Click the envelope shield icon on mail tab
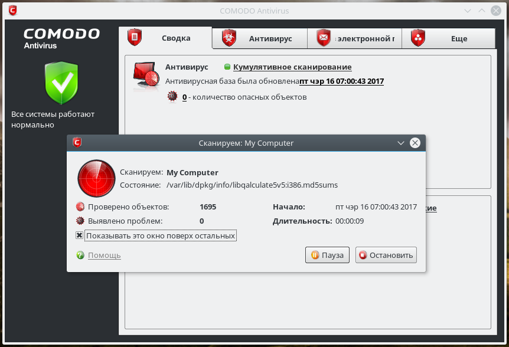This screenshot has height=347, width=509. pyautogui.click(x=324, y=38)
